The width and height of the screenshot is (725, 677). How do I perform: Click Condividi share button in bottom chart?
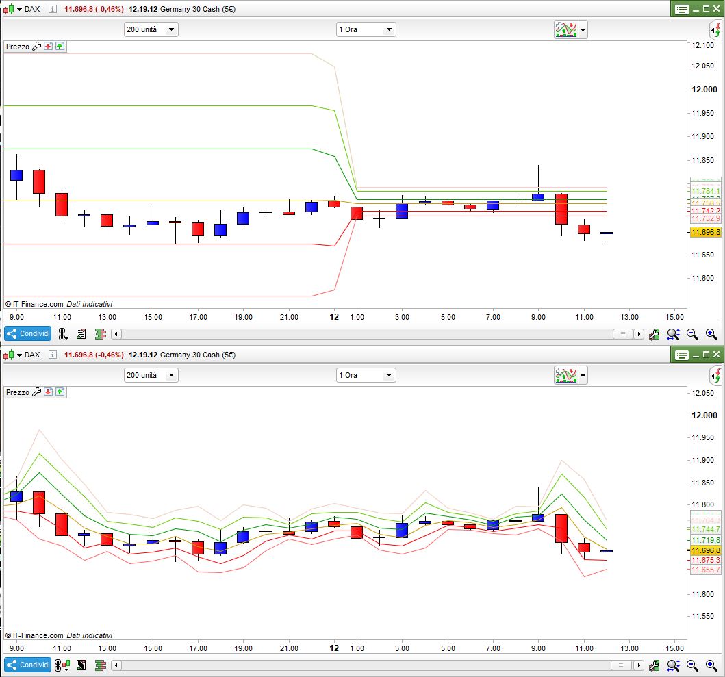(x=28, y=665)
